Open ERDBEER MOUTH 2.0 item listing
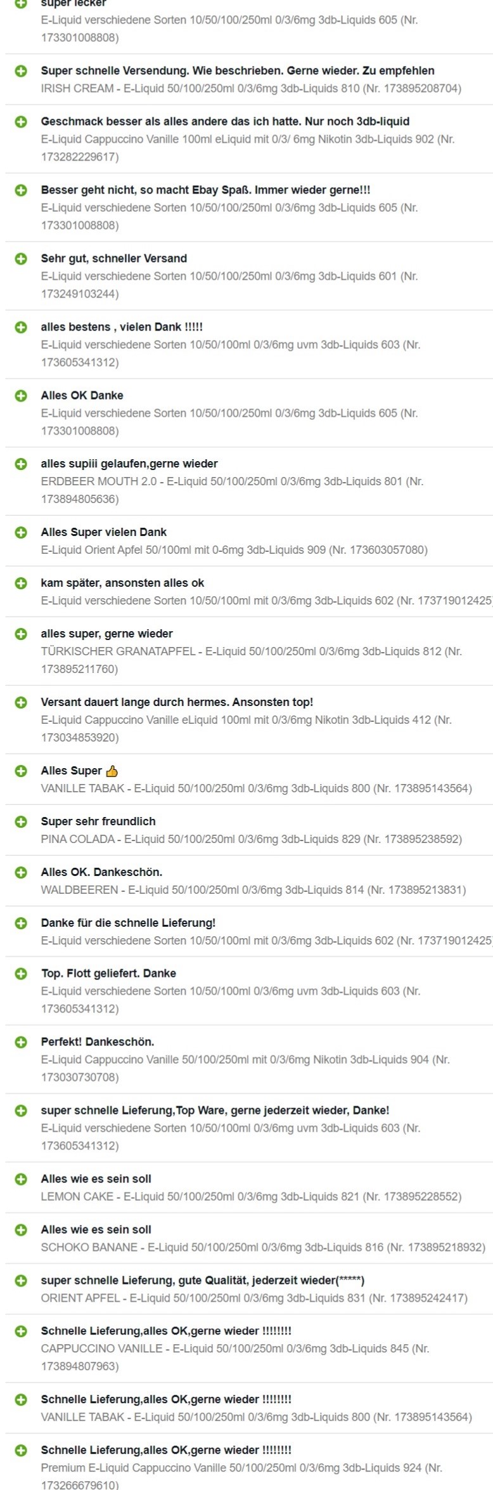The width and height of the screenshot is (493, 1490). (x=232, y=490)
